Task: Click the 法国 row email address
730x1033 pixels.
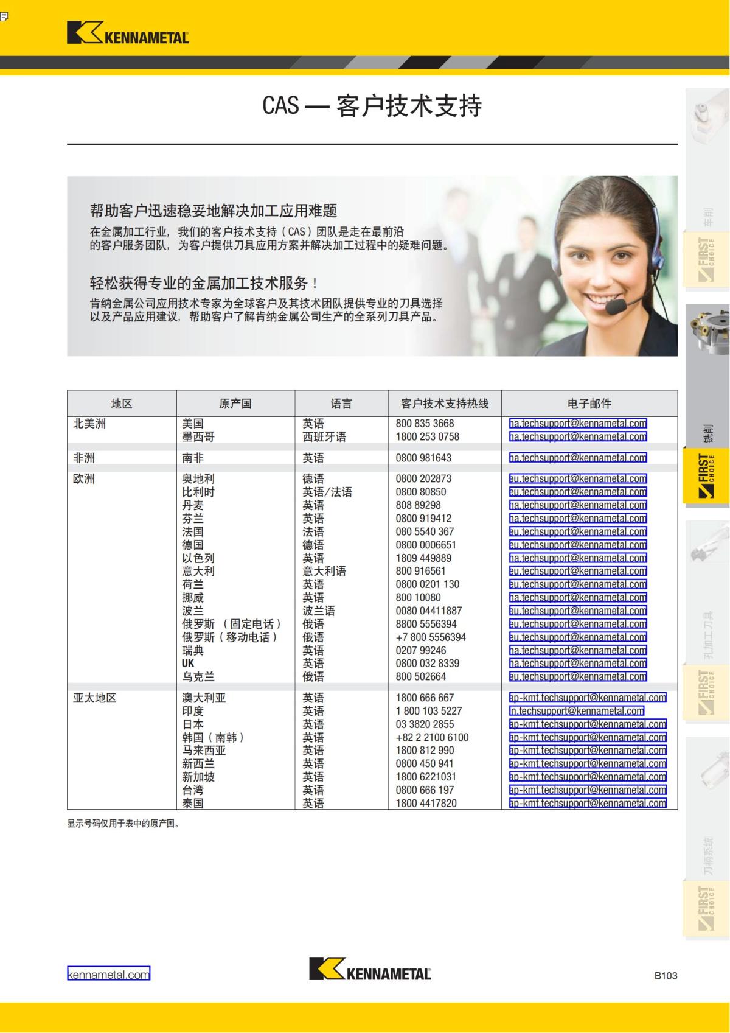Action: 578,531
